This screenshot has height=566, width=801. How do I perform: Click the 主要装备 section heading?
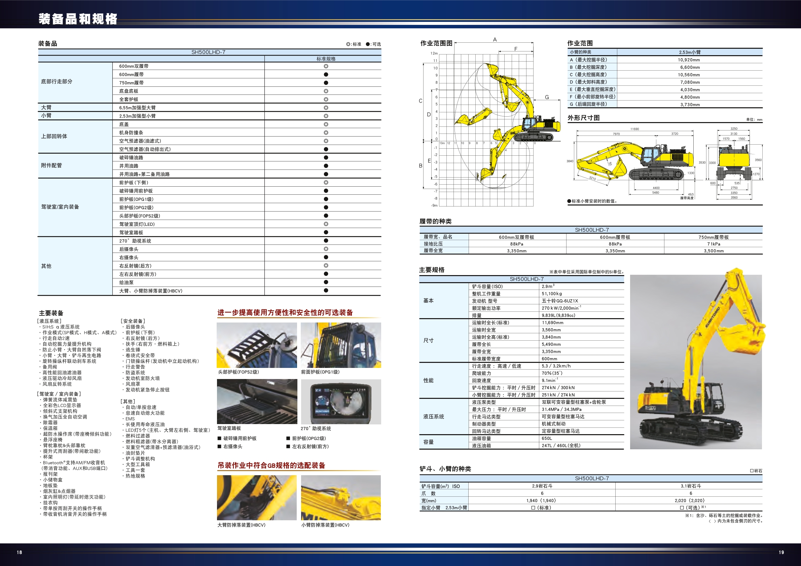(x=51, y=313)
